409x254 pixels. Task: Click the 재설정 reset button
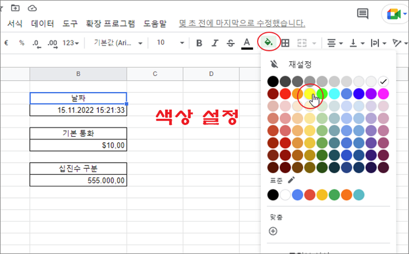click(x=300, y=64)
